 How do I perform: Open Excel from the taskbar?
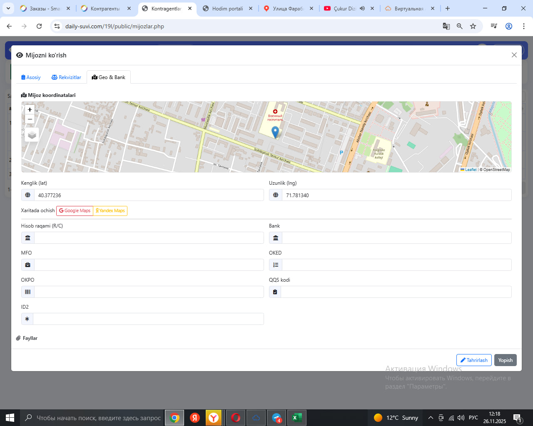(x=297, y=418)
